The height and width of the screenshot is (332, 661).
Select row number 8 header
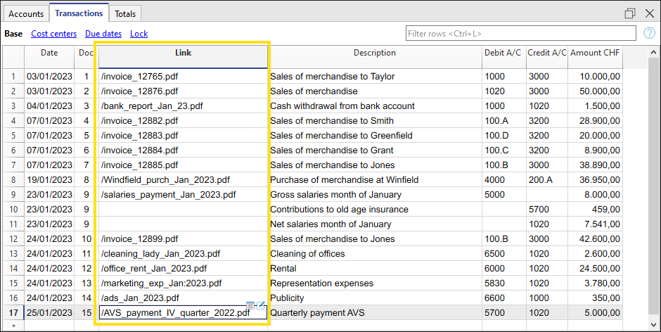point(12,180)
